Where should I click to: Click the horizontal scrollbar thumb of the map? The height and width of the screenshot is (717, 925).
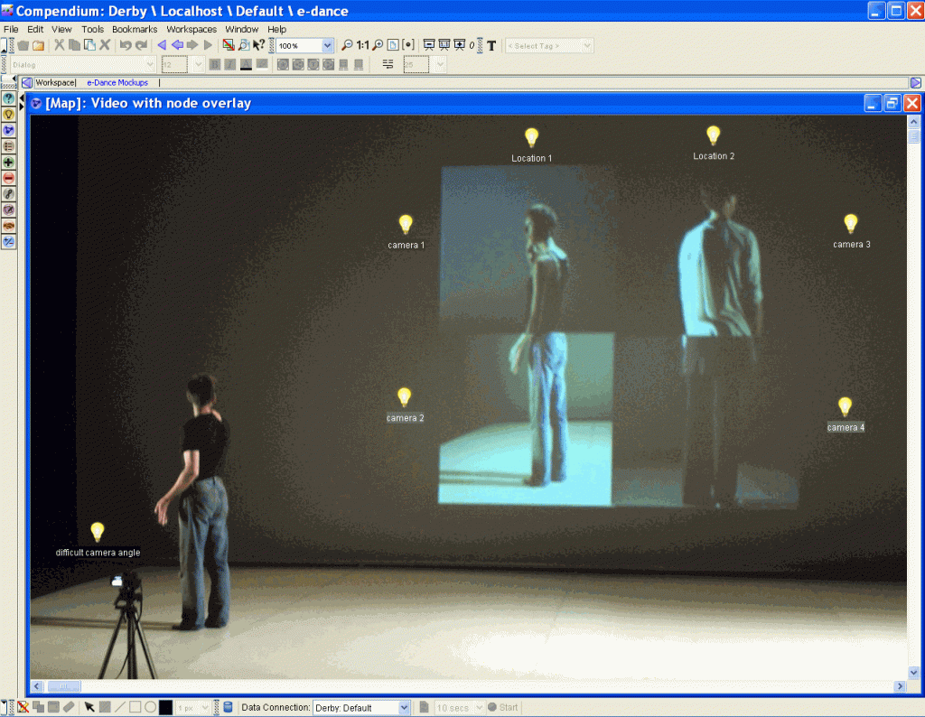tap(63, 686)
